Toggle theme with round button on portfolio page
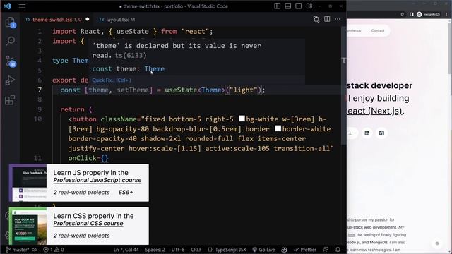 click(x=437, y=243)
